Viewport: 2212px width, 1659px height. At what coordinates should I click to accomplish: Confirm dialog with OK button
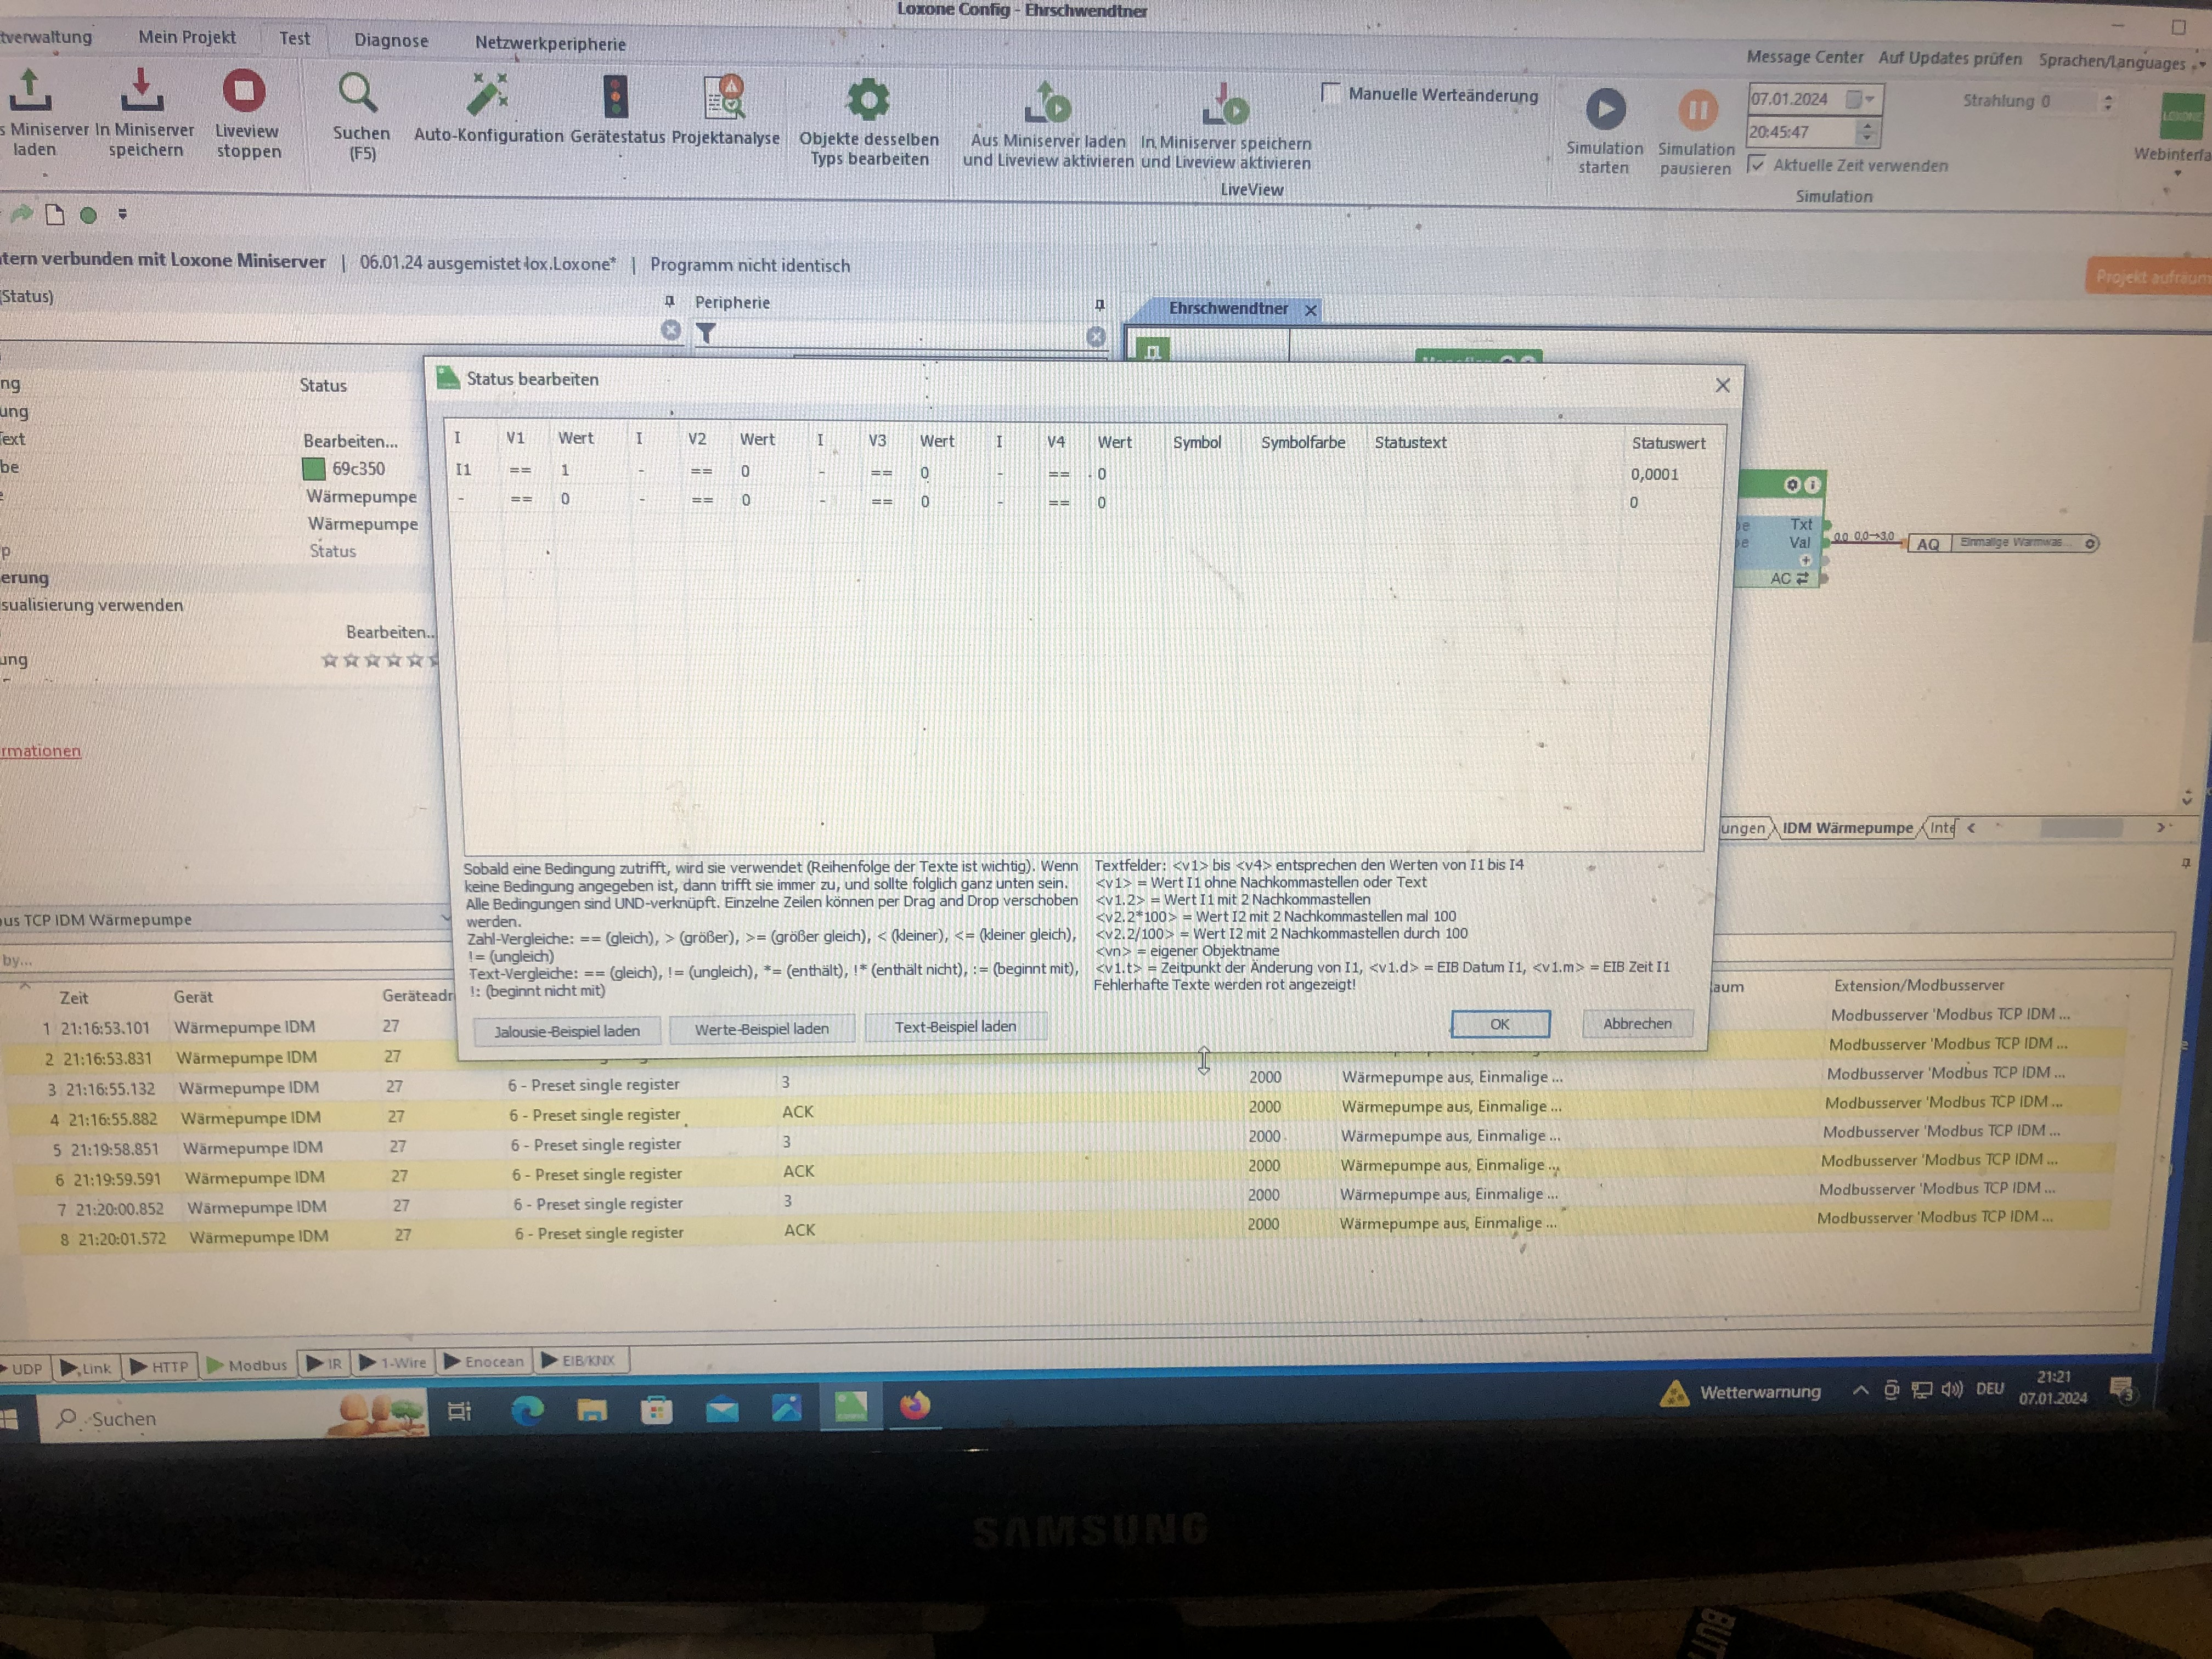point(1499,1024)
